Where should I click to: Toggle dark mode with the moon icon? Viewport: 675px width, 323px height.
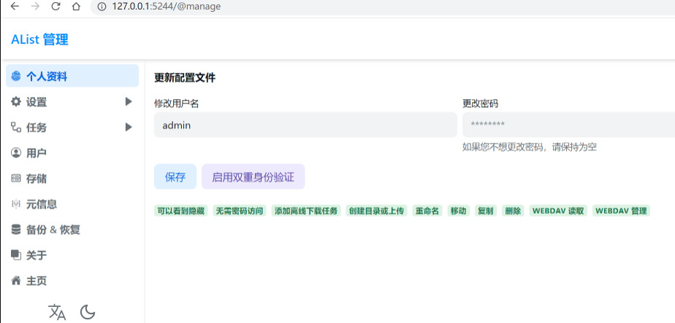88,312
